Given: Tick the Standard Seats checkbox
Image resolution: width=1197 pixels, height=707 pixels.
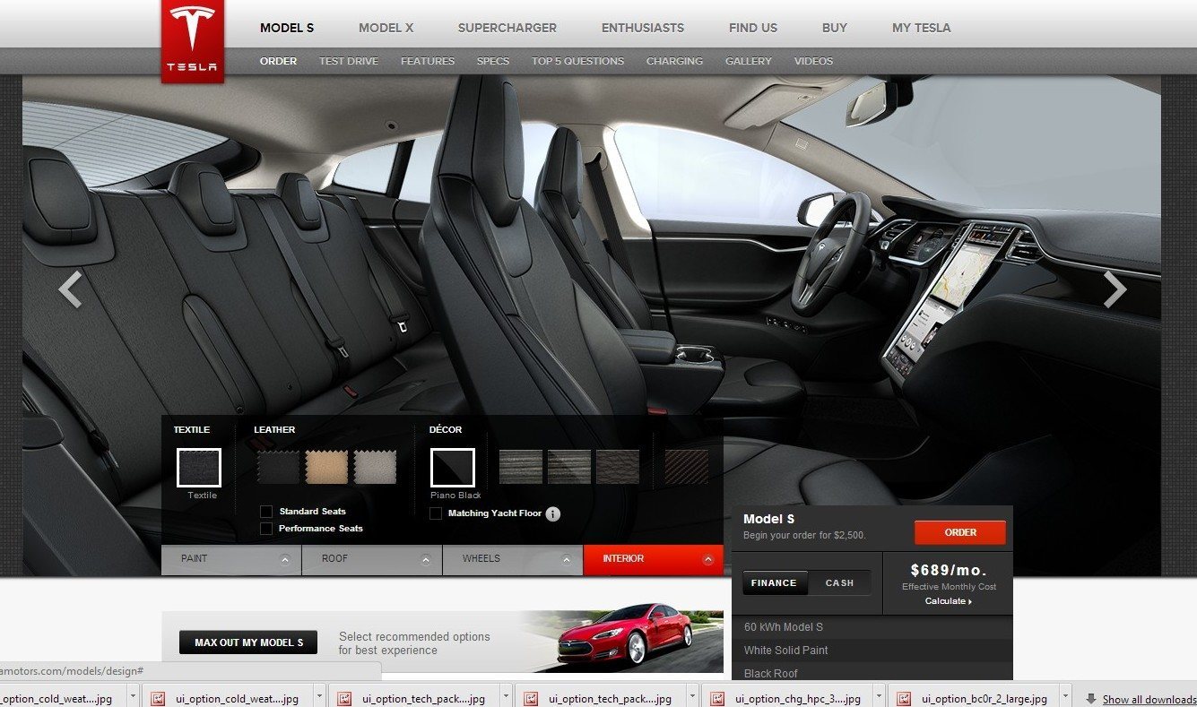Looking at the screenshot, I should tap(266, 512).
